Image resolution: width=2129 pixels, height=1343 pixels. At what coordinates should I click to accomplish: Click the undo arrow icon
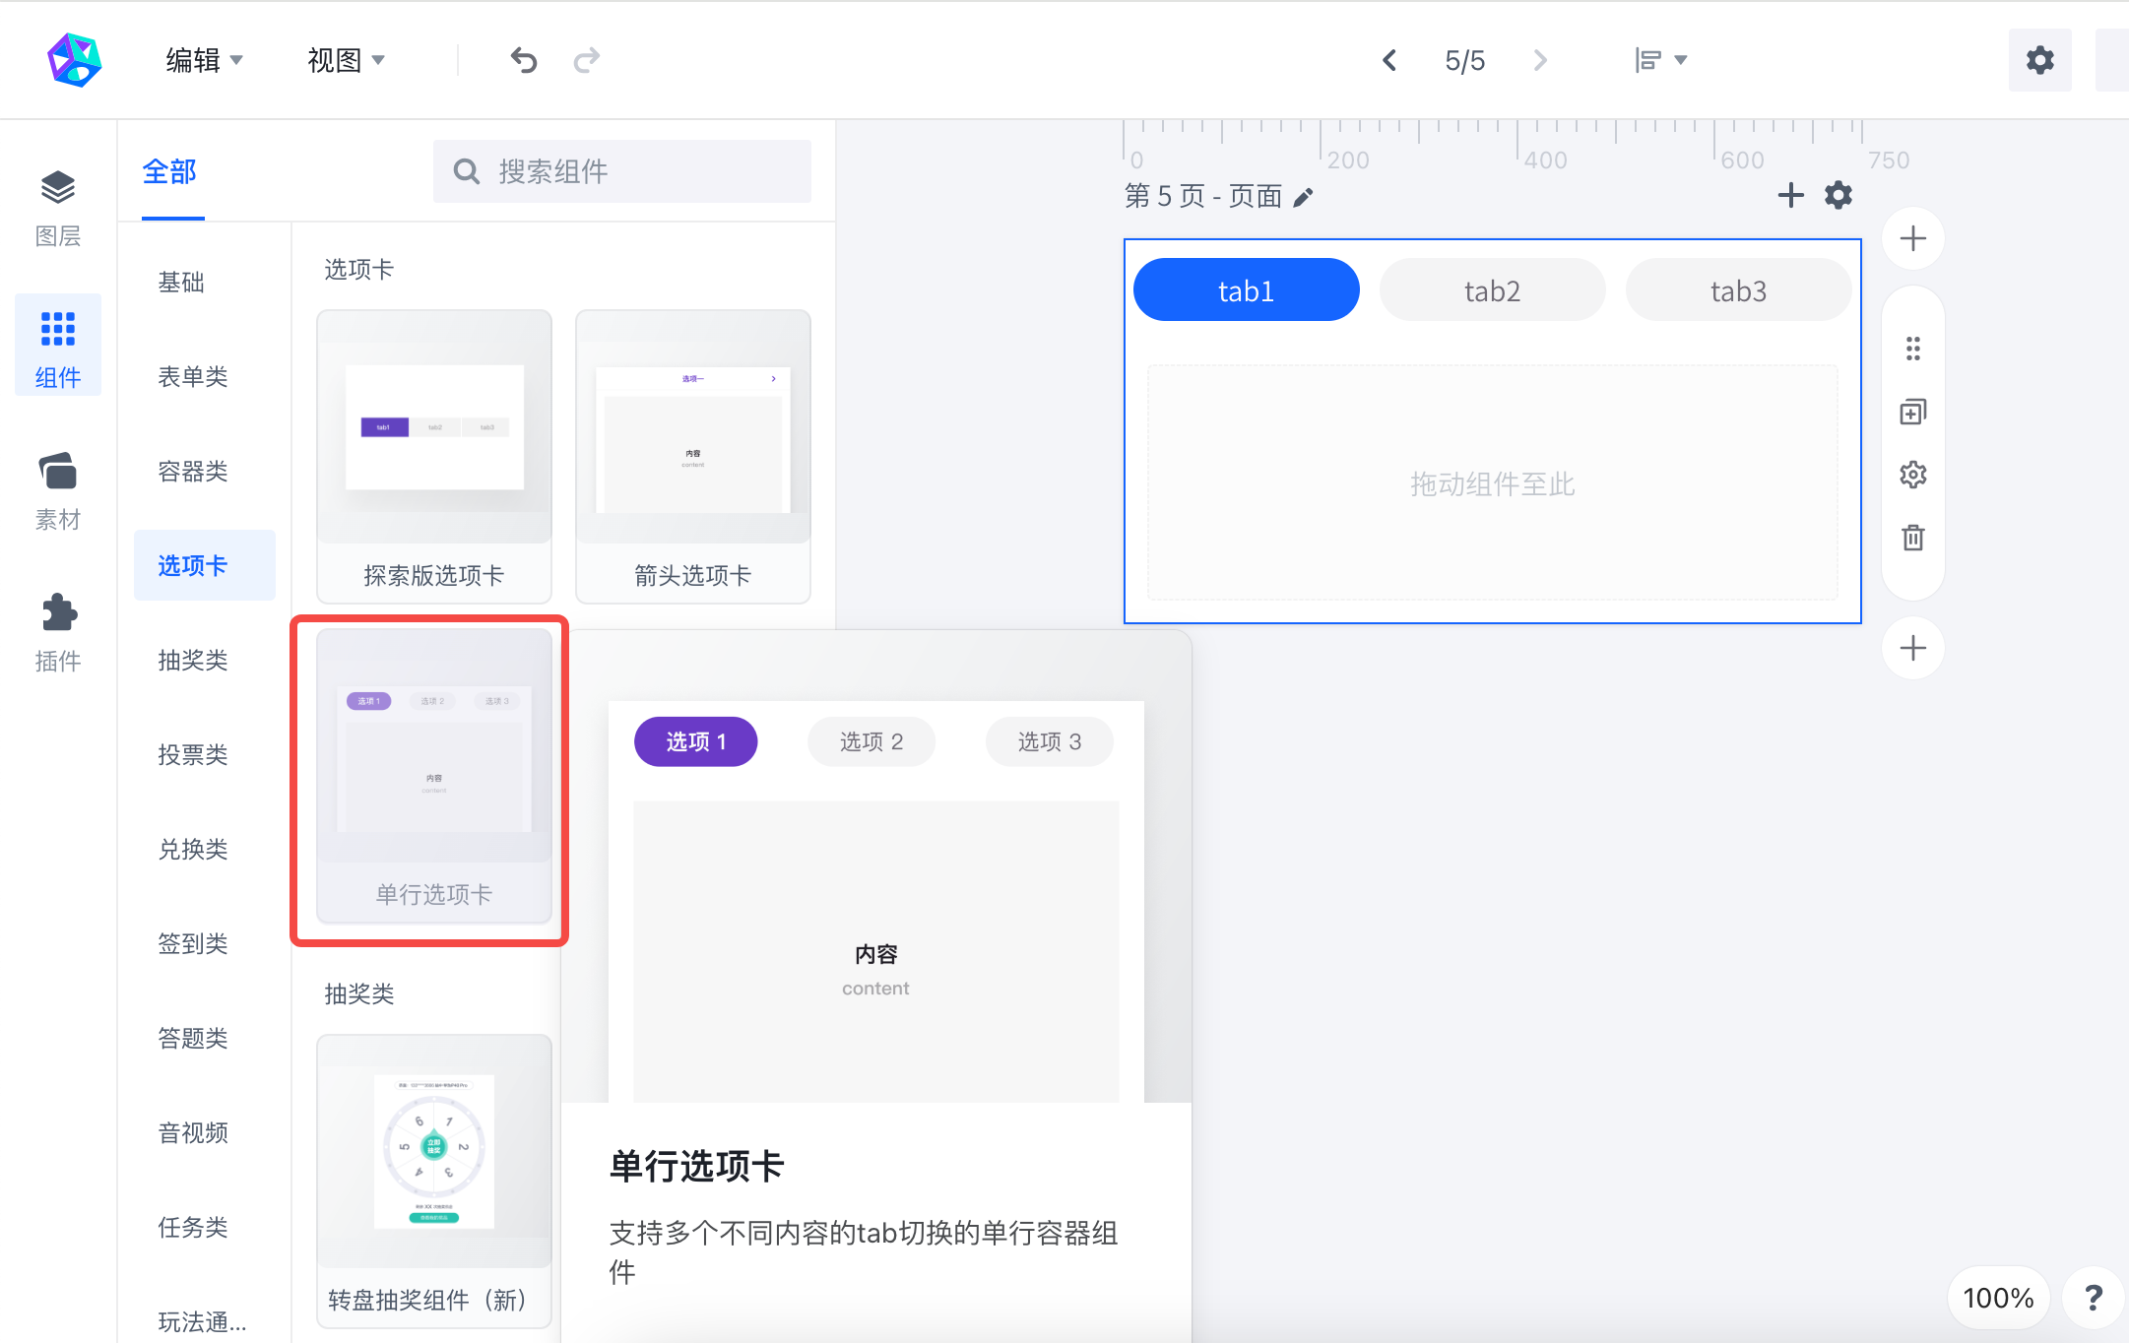524,60
